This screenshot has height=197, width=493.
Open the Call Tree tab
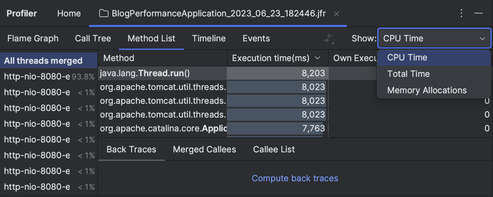(x=93, y=38)
